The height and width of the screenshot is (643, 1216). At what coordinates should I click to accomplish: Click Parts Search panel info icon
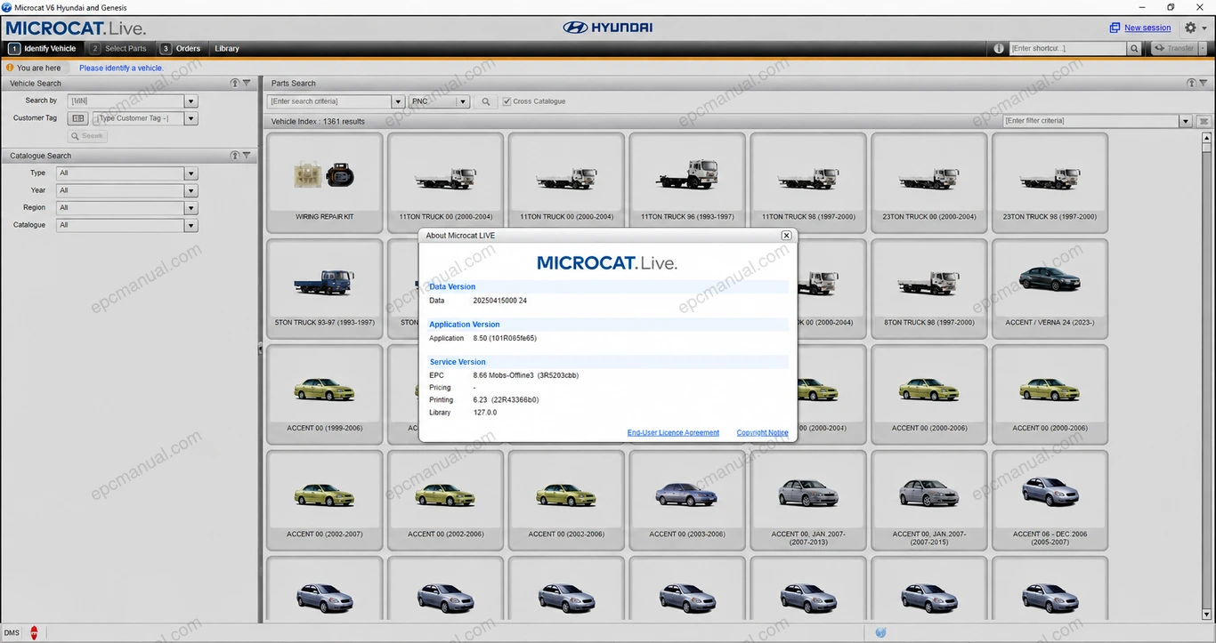click(1191, 83)
